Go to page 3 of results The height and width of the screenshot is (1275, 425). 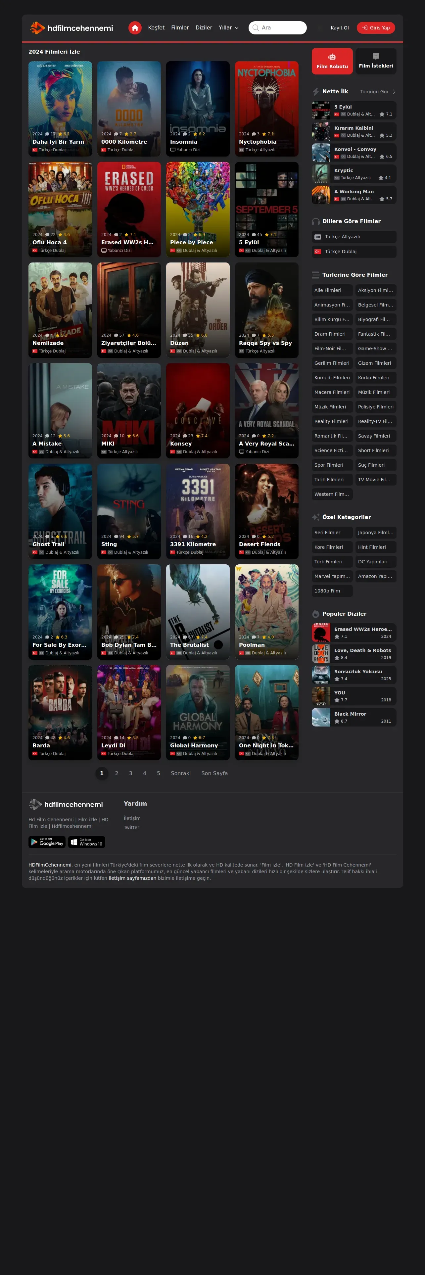(131, 773)
